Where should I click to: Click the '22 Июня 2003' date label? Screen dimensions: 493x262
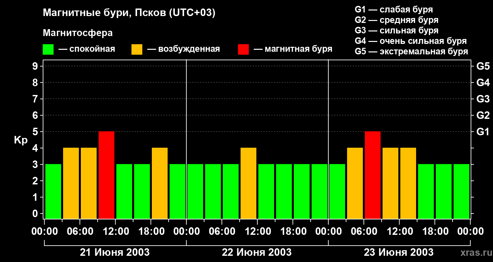(x=257, y=253)
